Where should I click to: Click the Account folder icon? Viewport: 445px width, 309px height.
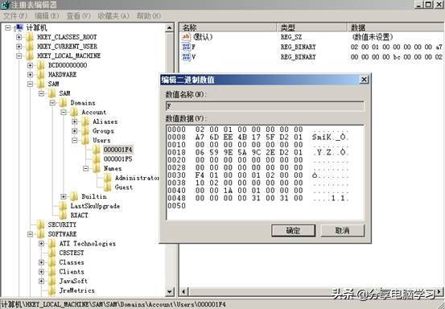[74, 112]
